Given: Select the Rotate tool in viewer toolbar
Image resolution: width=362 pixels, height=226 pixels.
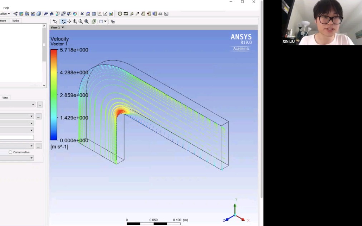Looking at the screenshot, I should (64, 21).
